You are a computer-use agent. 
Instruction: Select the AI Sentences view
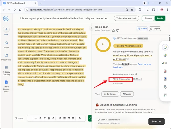pyautogui.click(x=110, y=94)
